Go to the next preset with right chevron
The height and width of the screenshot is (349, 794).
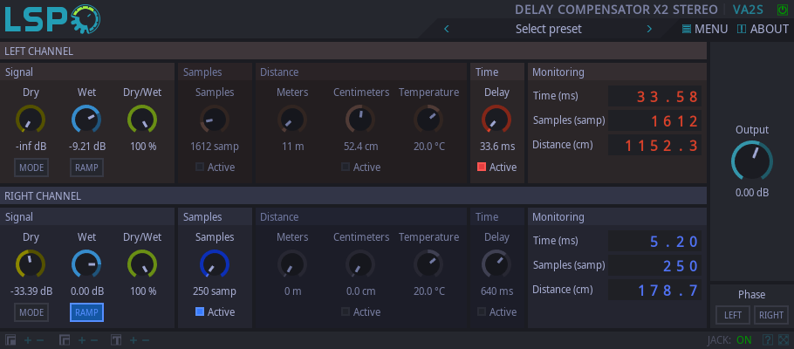648,29
